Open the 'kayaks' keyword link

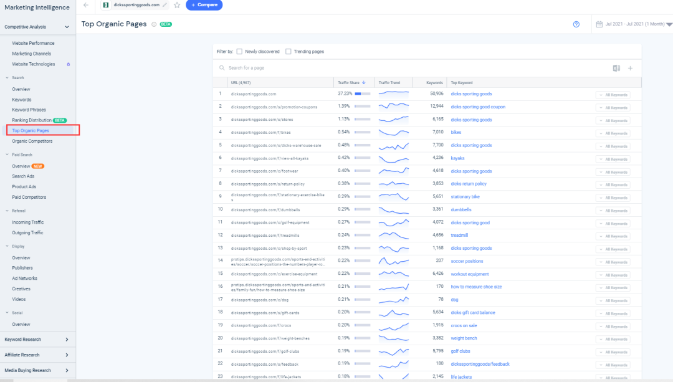(x=457, y=158)
